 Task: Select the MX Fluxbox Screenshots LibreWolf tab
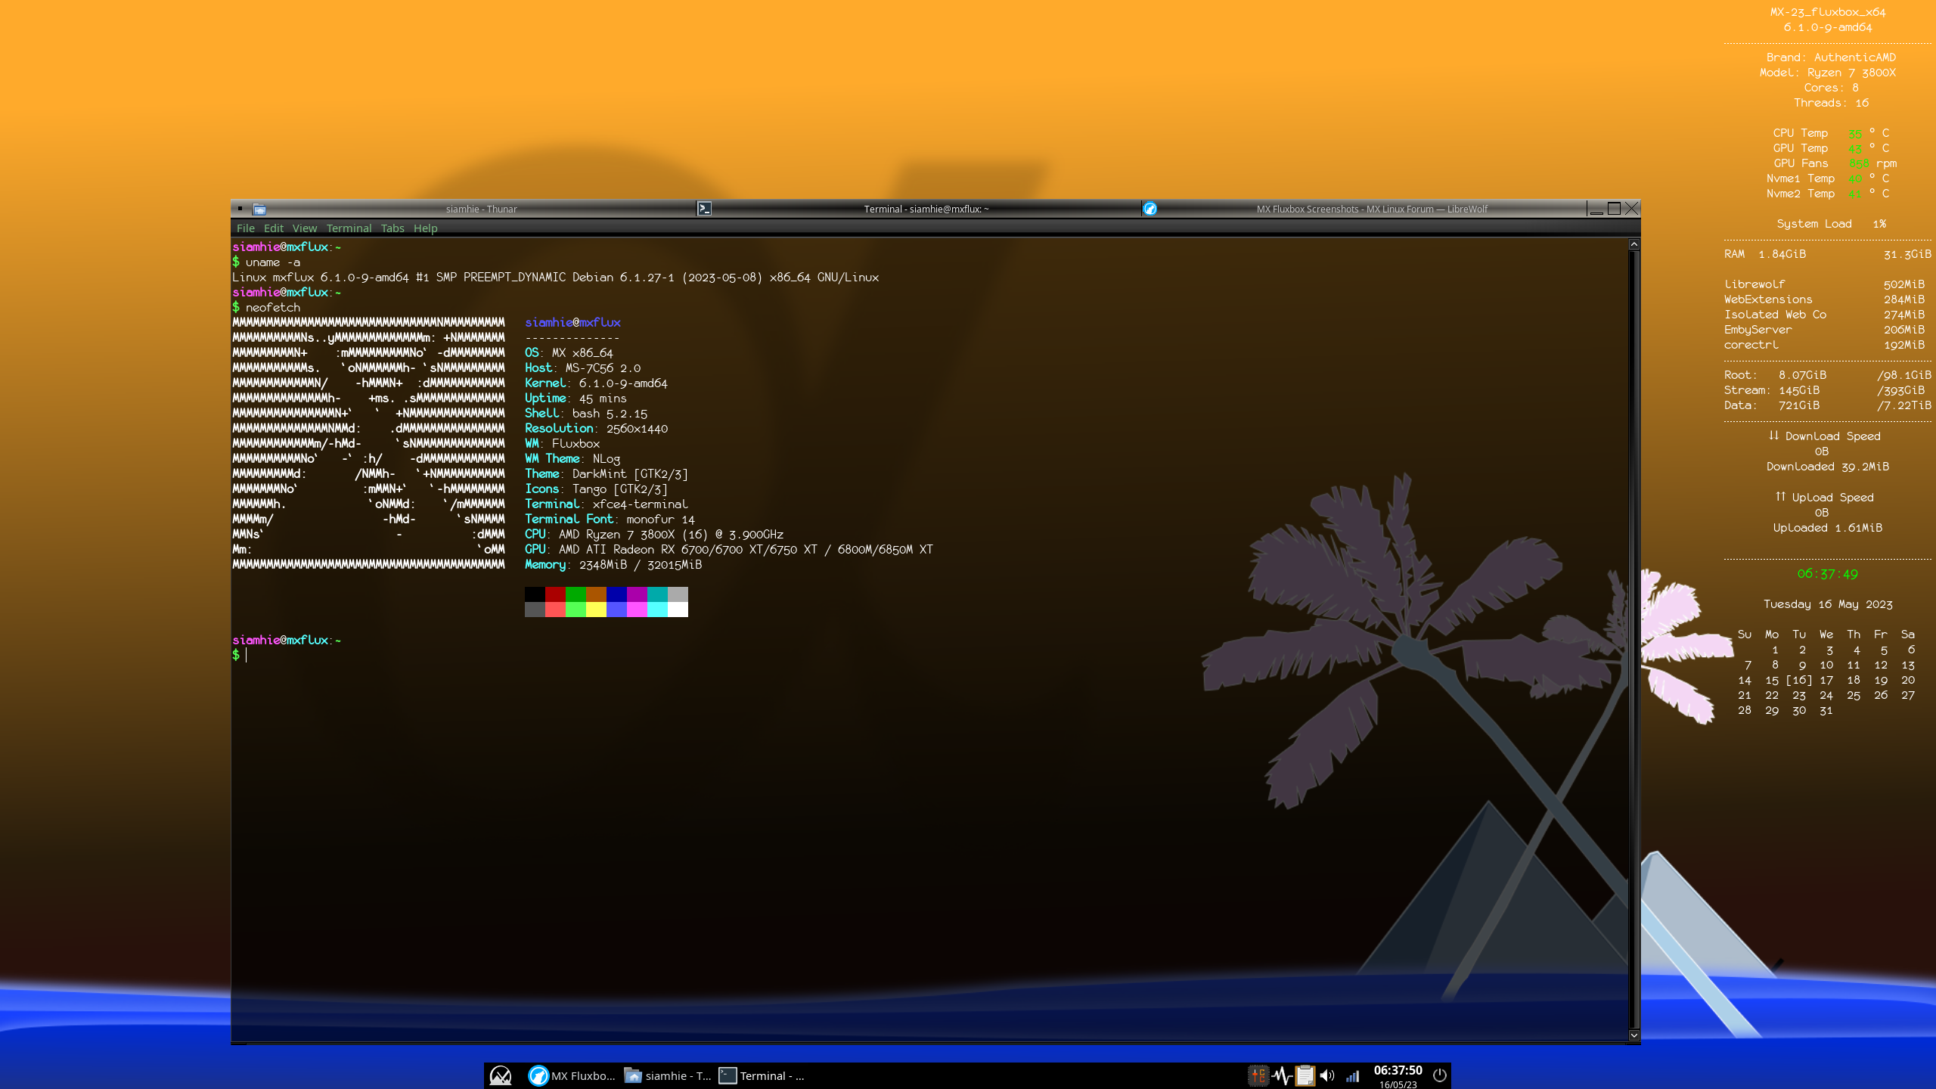point(1364,209)
